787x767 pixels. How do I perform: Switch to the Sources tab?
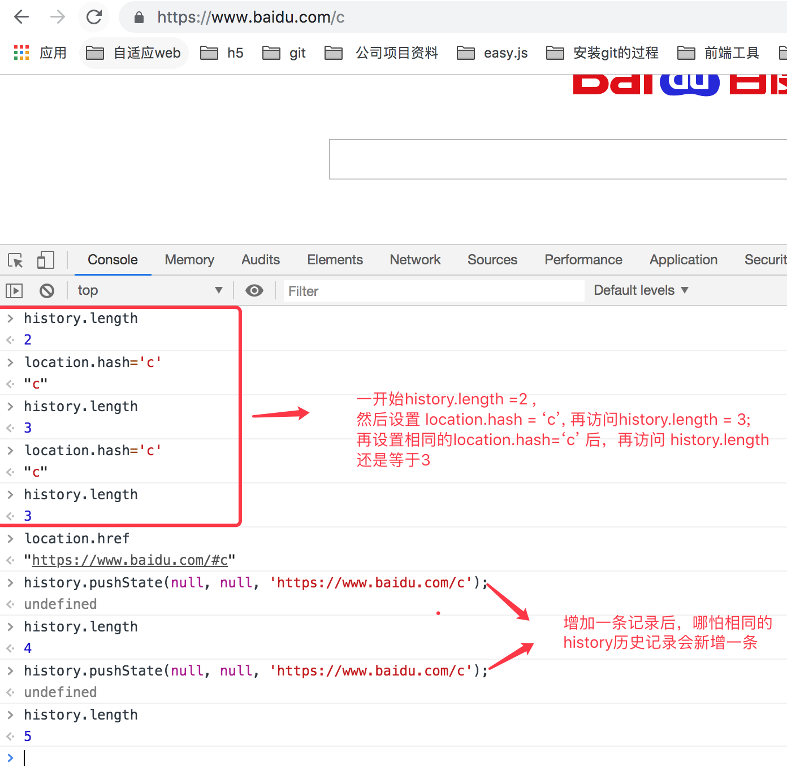click(x=492, y=260)
